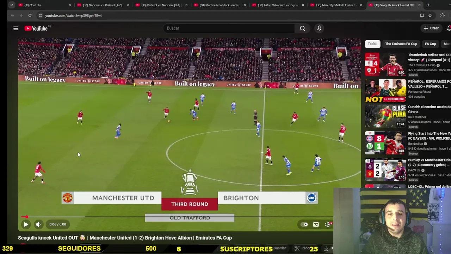Play the video
This screenshot has width=451, height=254.
pyautogui.click(x=26, y=224)
